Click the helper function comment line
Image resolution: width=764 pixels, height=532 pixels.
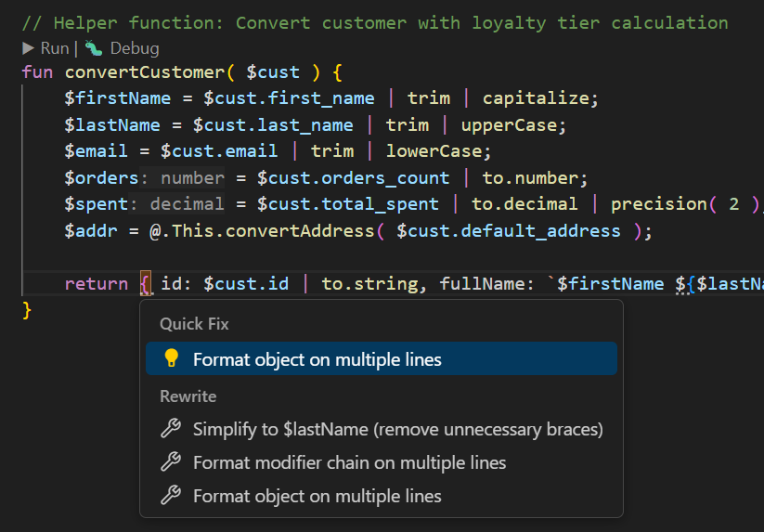[x=375, y=23]
